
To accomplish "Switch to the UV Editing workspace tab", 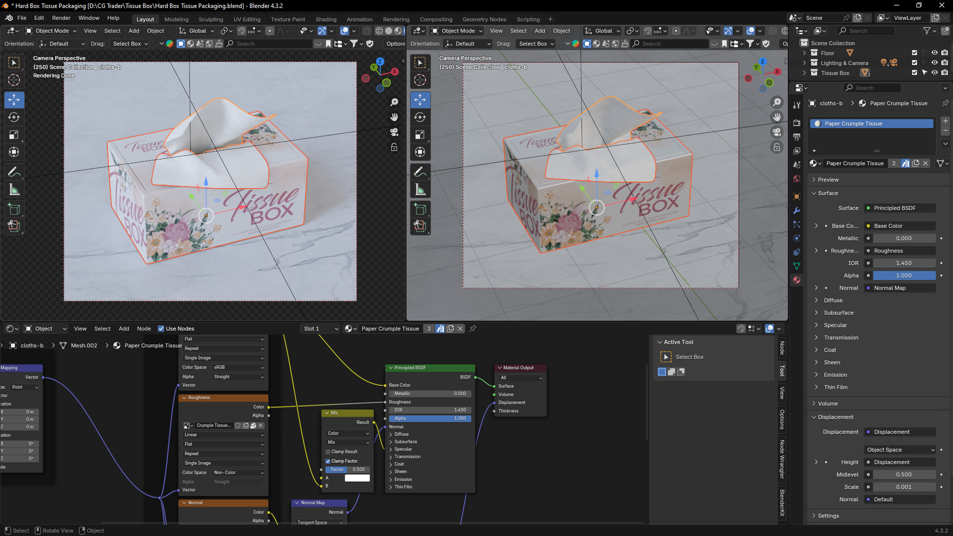I will pyautogui.click(x=247, y=19).
